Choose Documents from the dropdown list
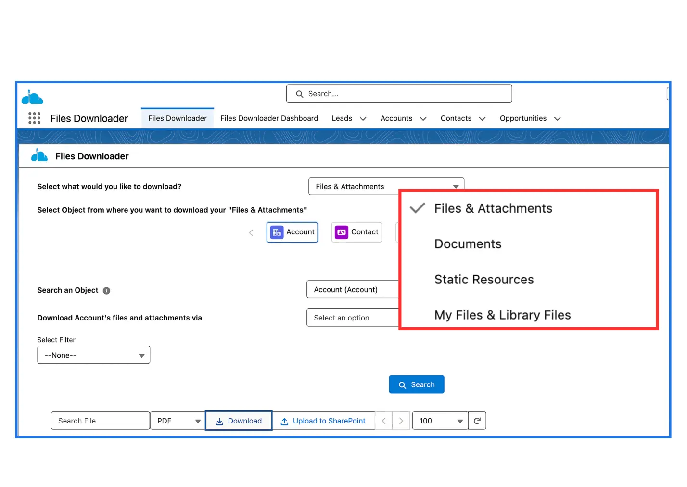This screenshot has width=687, height=487. (468, 244)
